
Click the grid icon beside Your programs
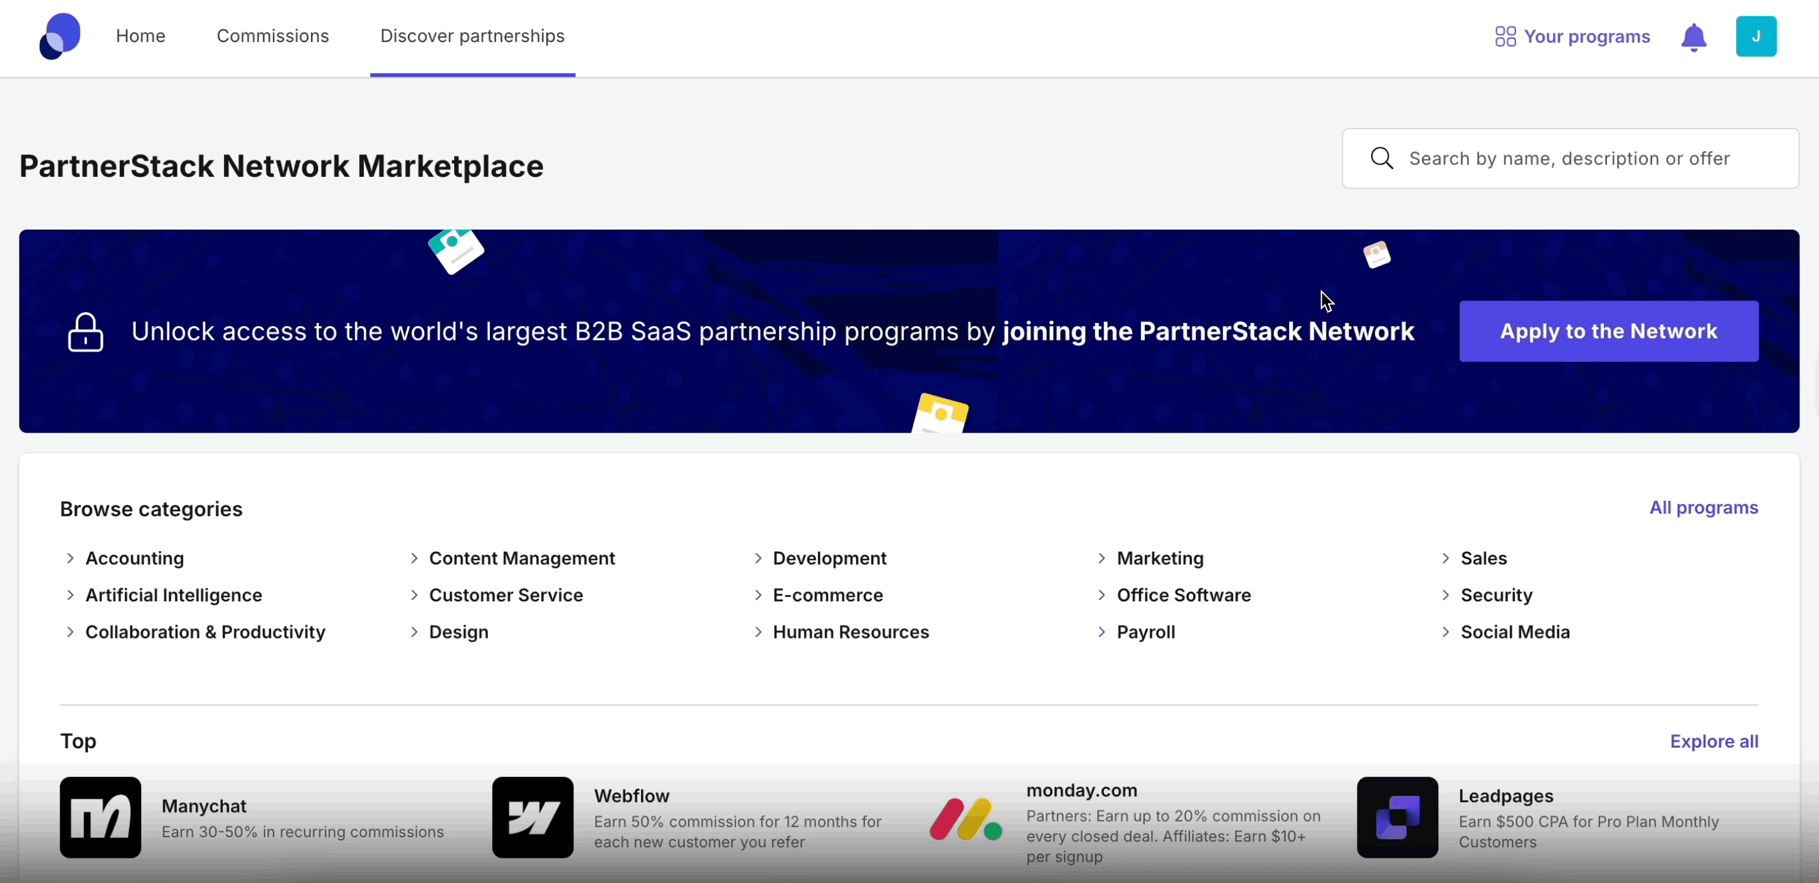click(1505, 37)
